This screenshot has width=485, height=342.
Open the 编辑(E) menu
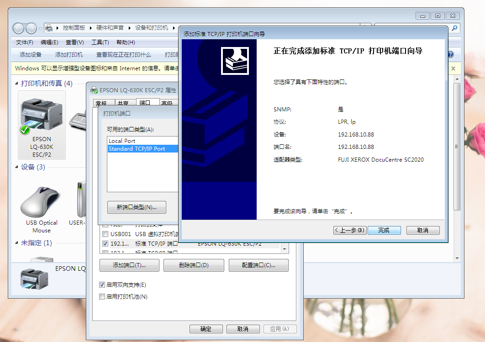click(x=49, y=42)
